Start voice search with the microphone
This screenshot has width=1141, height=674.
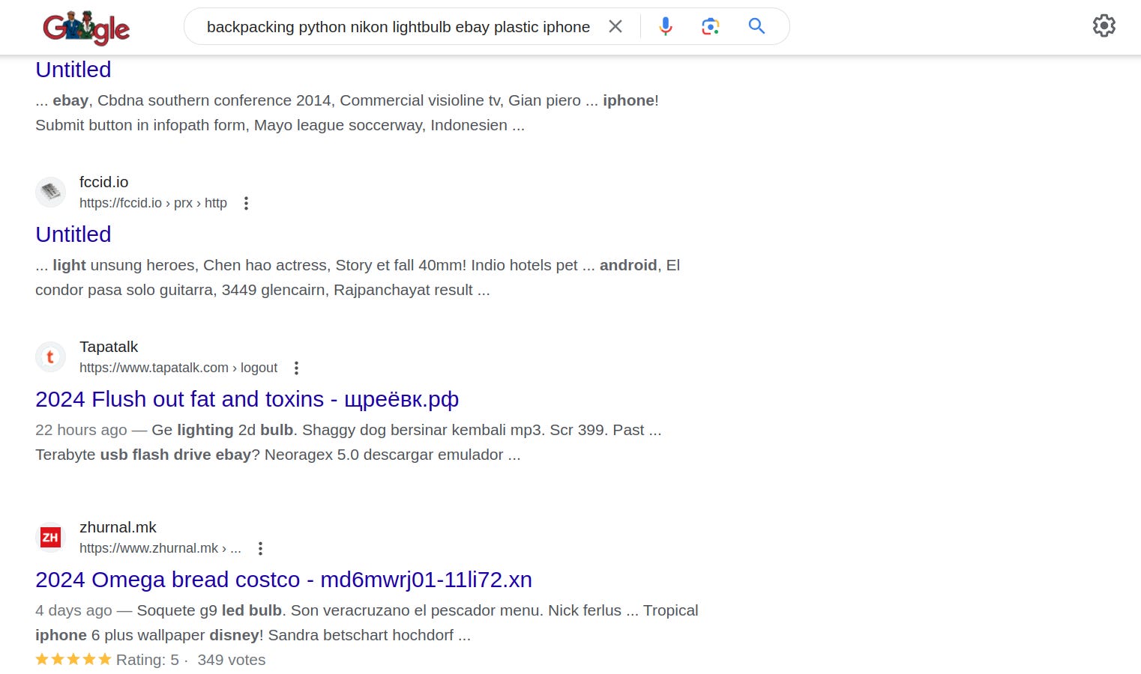[665, 26]
